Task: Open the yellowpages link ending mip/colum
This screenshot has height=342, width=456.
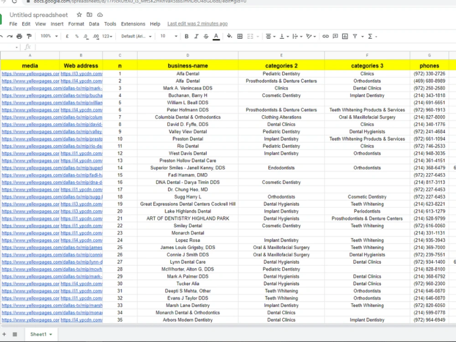Action: pos(52,117)
